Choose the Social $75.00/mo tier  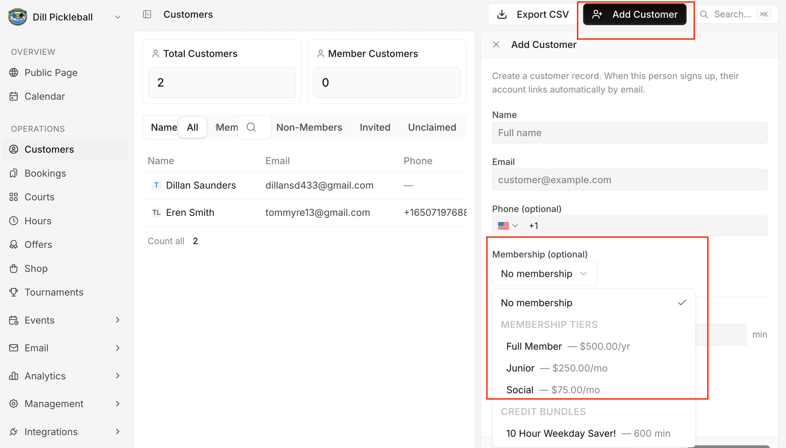pyautogui.click(x=593, y=390)
